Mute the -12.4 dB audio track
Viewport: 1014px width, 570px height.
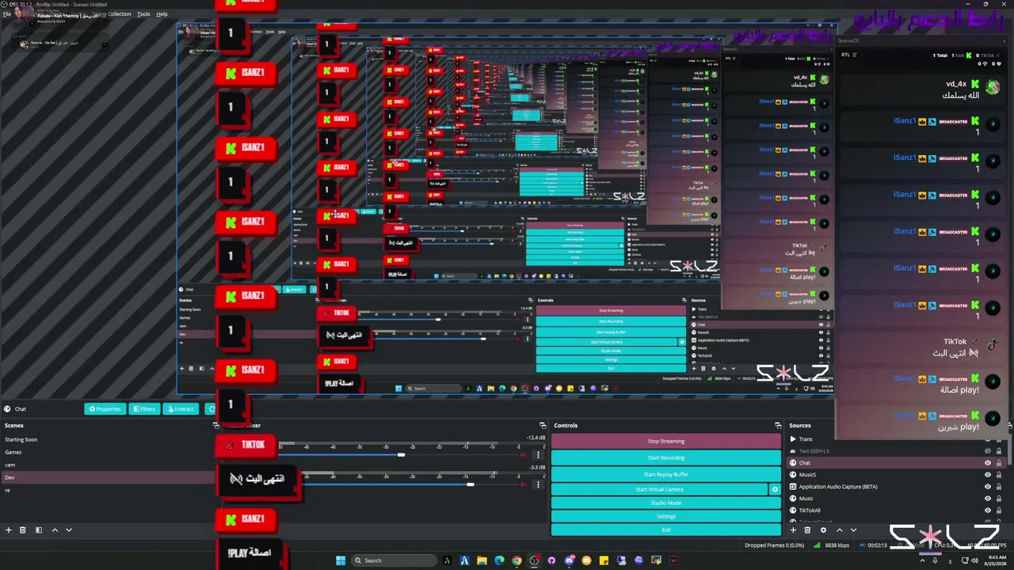pyautogui.click(x=523, y=454)
